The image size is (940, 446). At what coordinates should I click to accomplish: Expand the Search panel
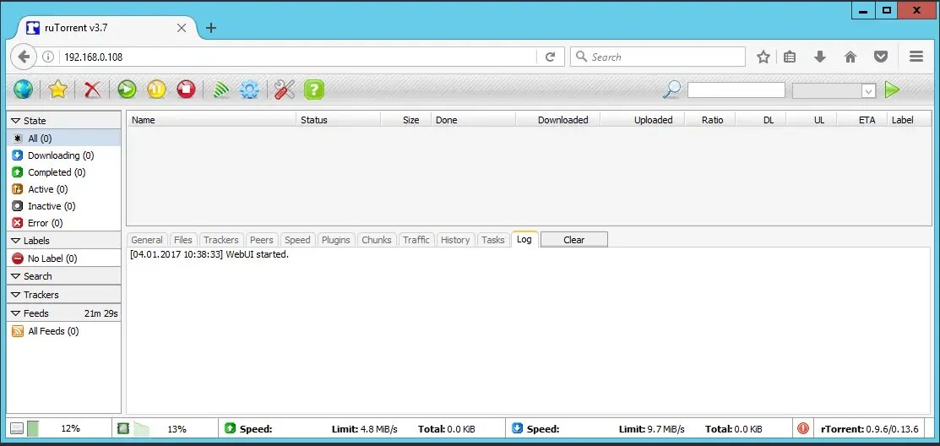coord(63,276)
